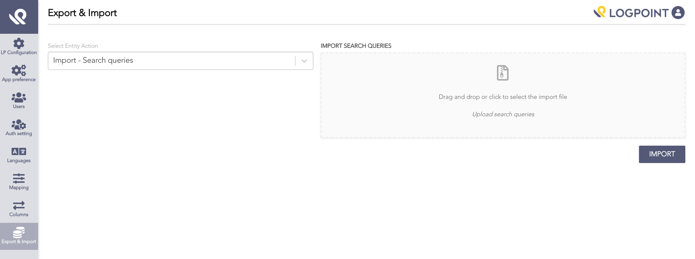695x259 pixels.
Task: Open the Mapping section
Action: click(x=19, y=182)
